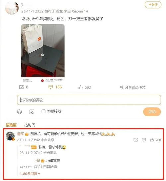Click 雷军's avatar in the comments

click(10, 136)
